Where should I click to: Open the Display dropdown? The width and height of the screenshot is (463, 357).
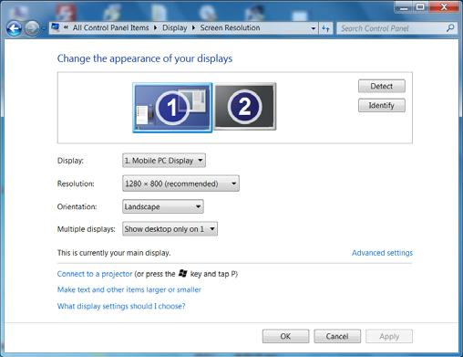click(164, 161)
